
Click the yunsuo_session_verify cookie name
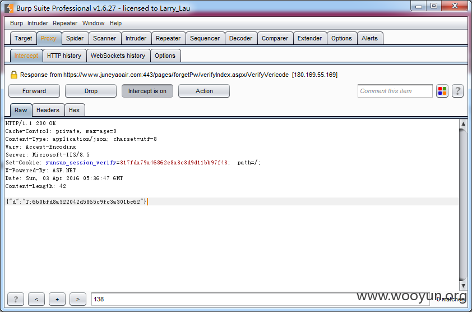point(81,163)
